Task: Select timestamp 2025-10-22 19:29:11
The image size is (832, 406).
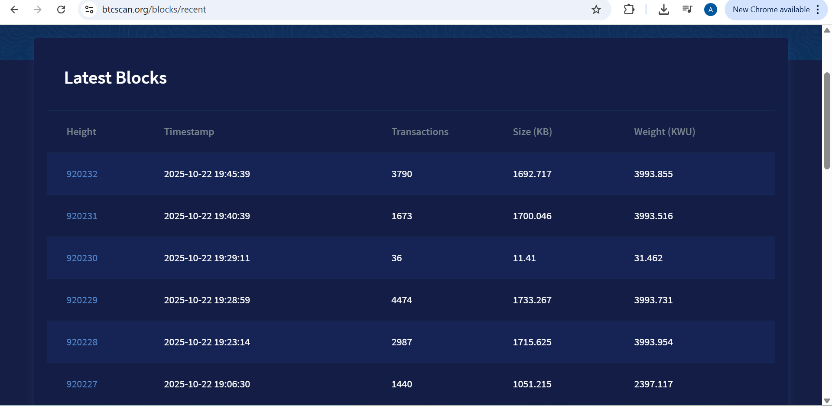Action: (x=207, y=258)
